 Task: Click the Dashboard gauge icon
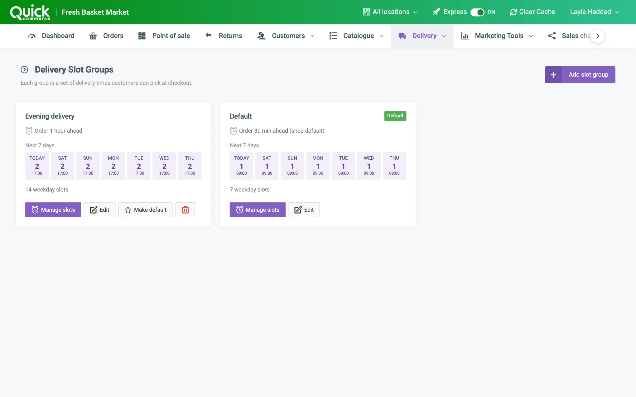pos(32,36)
